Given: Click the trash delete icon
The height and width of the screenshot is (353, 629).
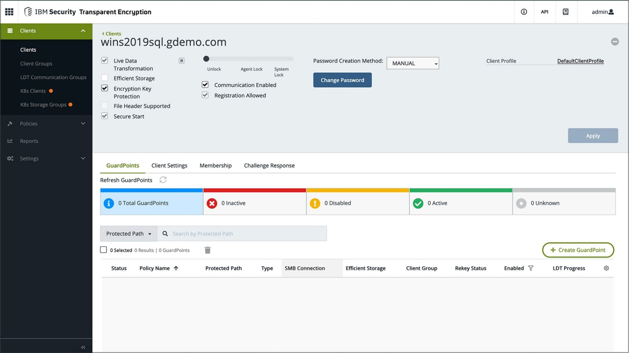Looking at the screenshot, I should click(208, 250).
